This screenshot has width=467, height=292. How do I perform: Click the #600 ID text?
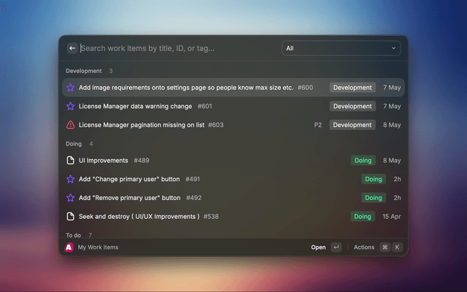click(x=305, y=88)
